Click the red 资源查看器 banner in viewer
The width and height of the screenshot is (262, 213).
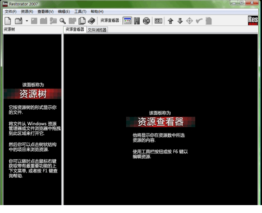160,122
